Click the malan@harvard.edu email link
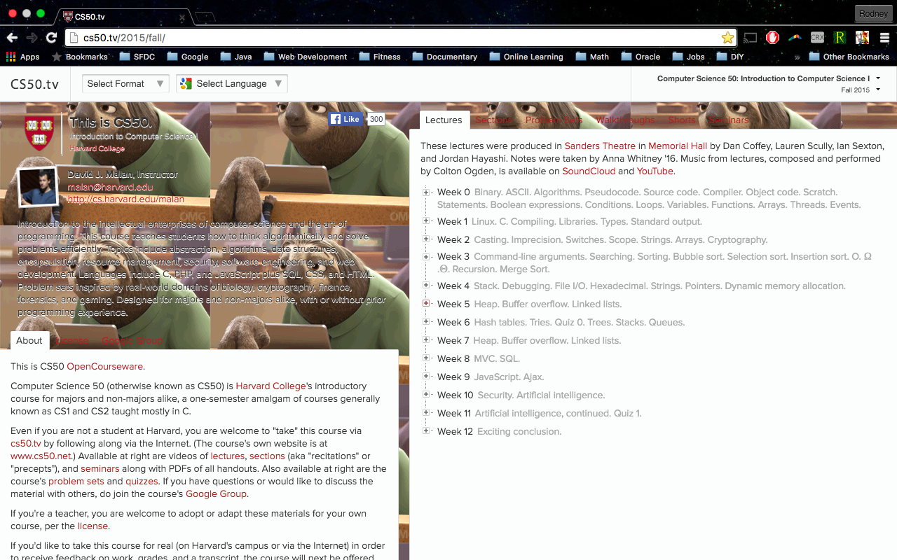Screen dimensions: 897x560 click(110, 187)
